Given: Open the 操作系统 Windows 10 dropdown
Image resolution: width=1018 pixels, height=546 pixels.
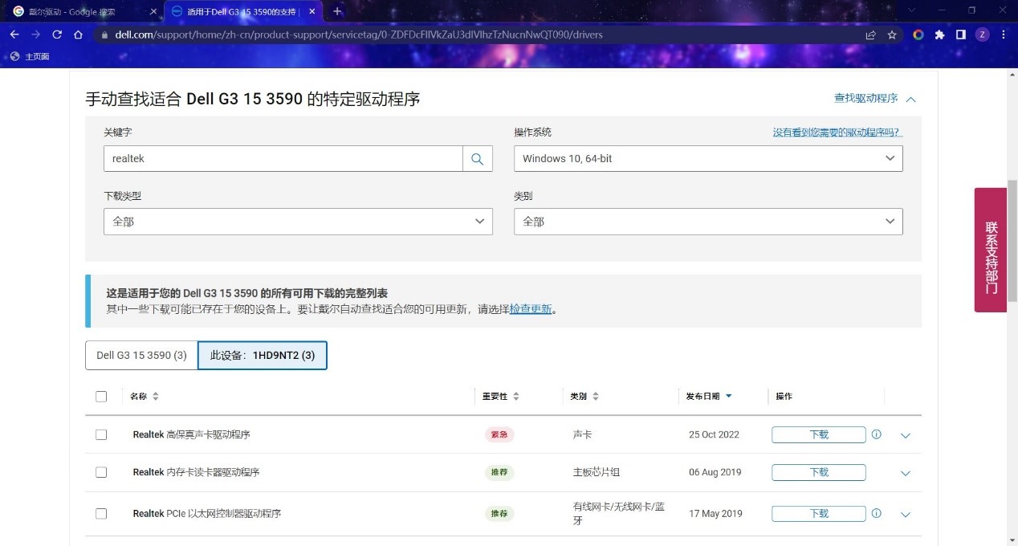Looking at the screenshot, I should 707,159.
